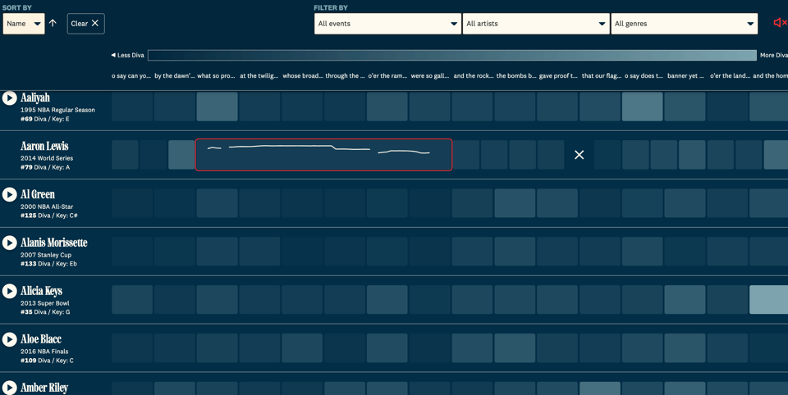788x395 pixels.
Task: Open the All events filter dropdown
Action: click(x=387, y=24)
